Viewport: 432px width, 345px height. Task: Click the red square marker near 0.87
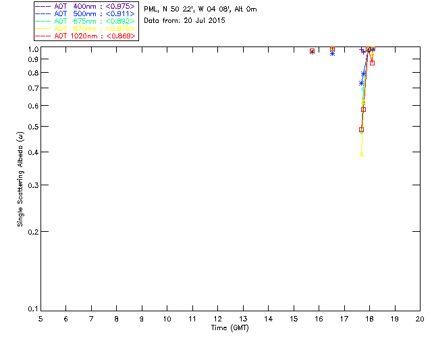pyautogui.click(x=372, y=63)
